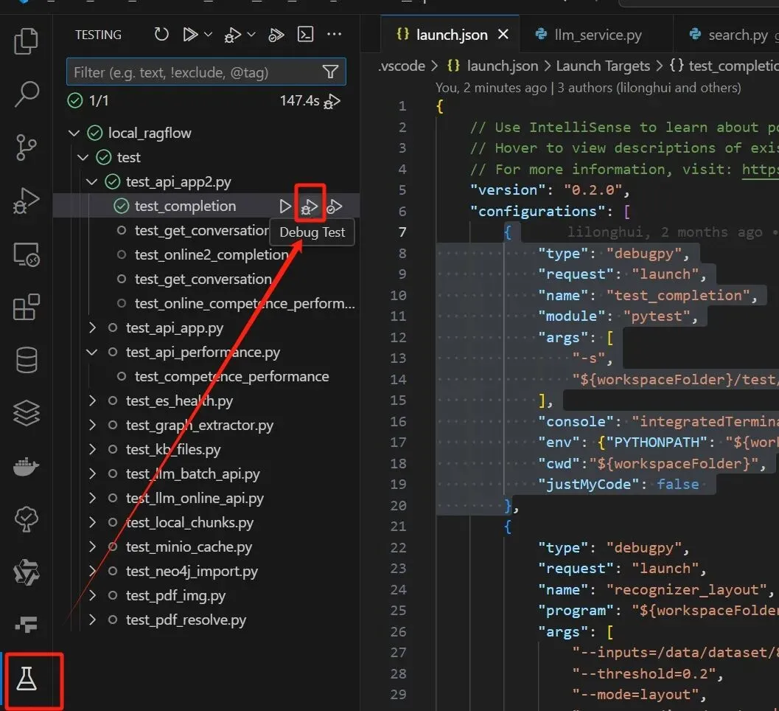779x711 pixels.
Task: Select test_local_chunks.py in tree
Action: click(x=190, y=523)
